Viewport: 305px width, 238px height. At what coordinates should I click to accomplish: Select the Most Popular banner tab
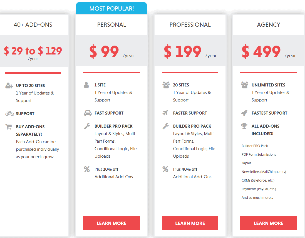[x=111, y=8]
